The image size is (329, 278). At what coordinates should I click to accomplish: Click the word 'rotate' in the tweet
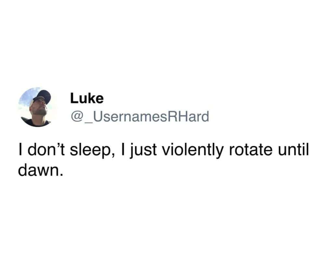coord(251,150)
